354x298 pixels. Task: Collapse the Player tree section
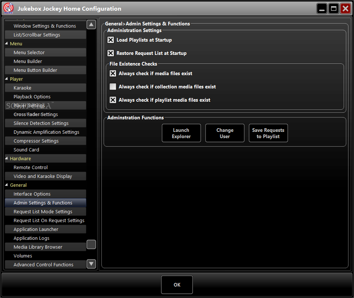(6, 79)
